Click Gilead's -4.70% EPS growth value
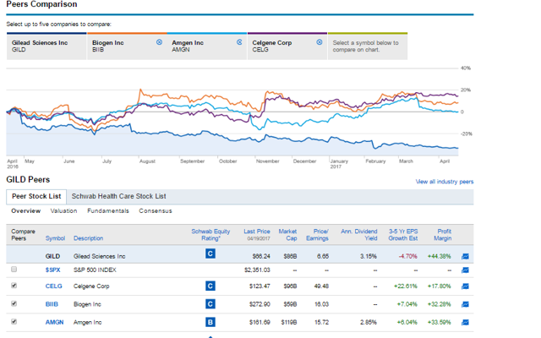The image size is (541, 338). pyautogui.click(x=407, y=256)
